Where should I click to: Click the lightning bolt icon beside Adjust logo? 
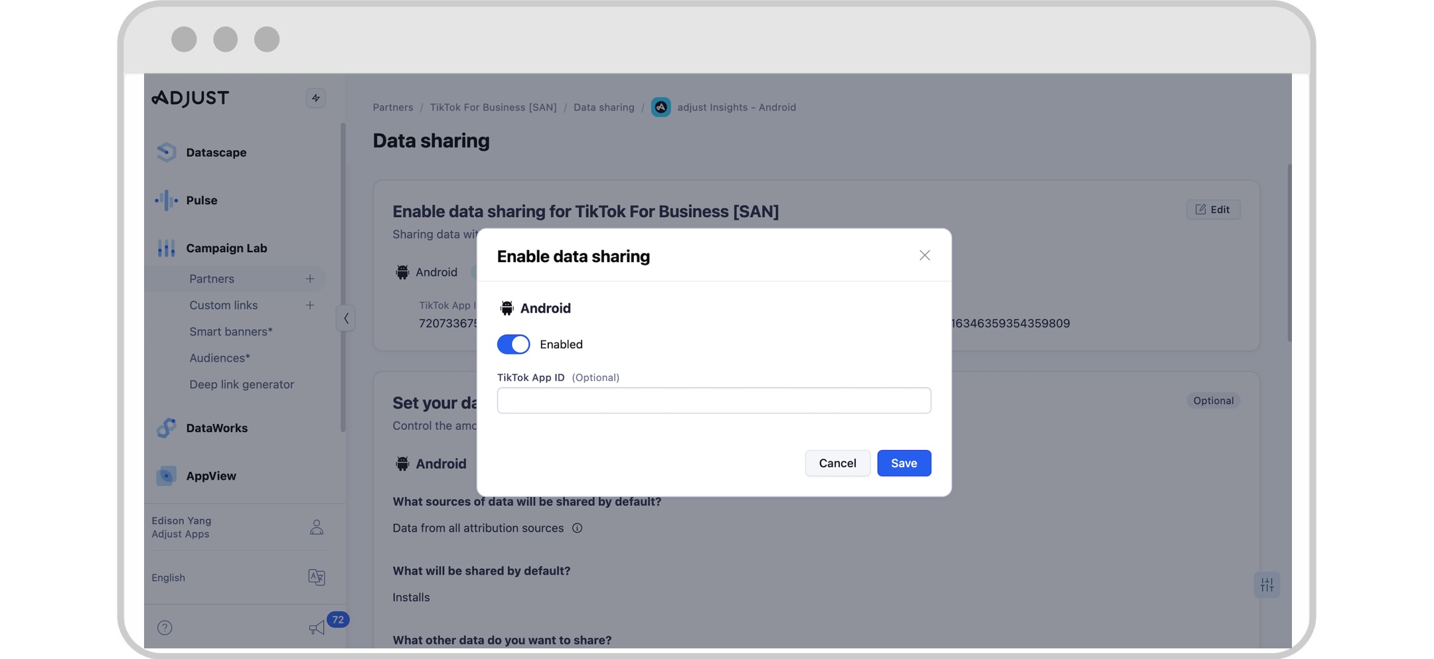[x=315, y=98]
